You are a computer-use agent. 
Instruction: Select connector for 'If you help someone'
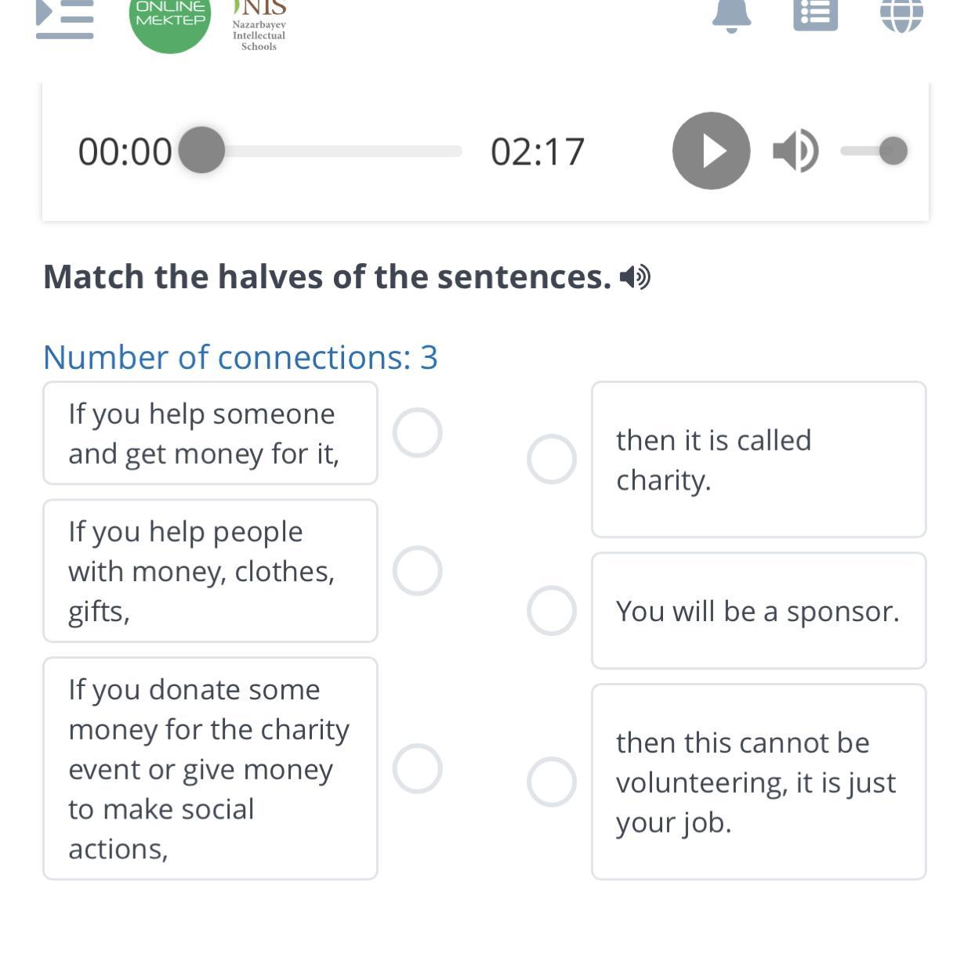point(417,432)
